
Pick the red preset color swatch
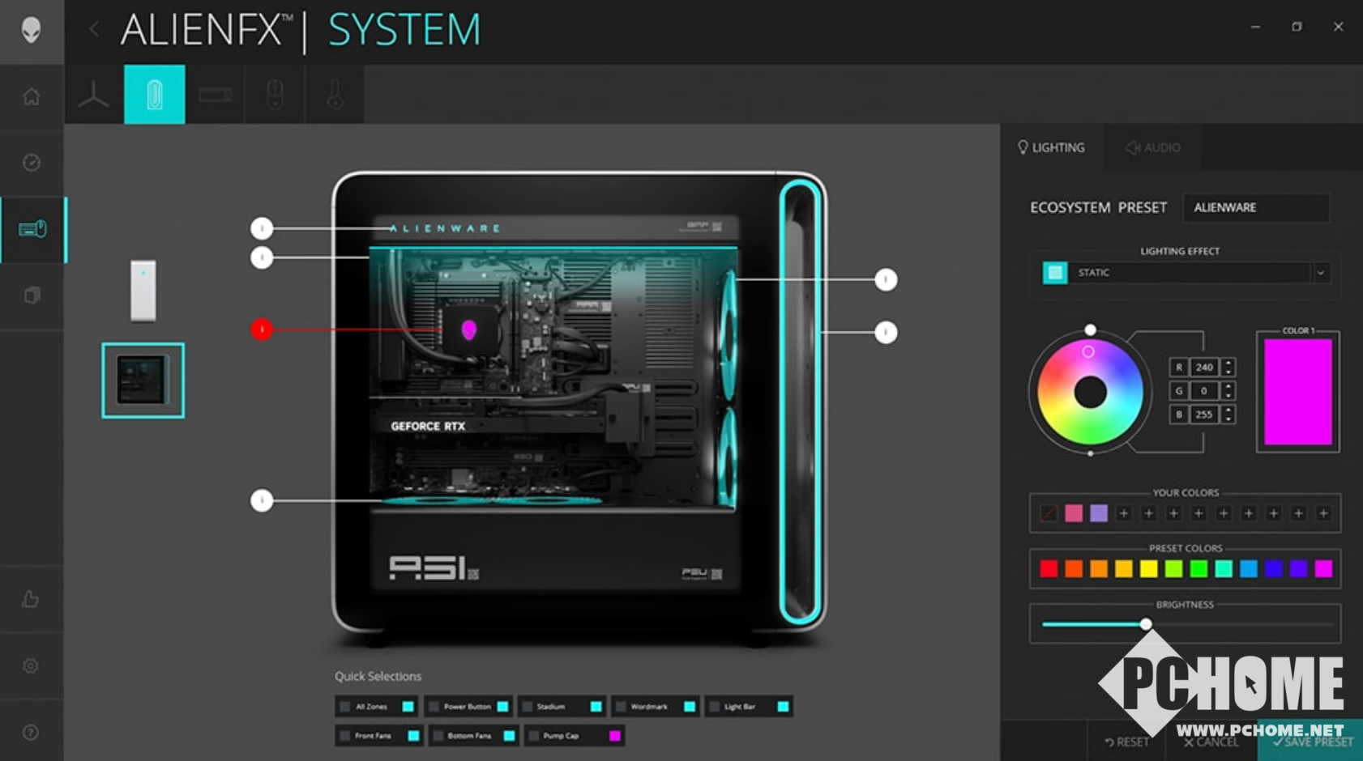coord(1049,569)
